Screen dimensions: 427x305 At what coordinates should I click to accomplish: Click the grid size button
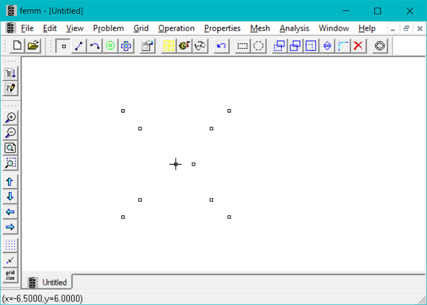point(10,275)
